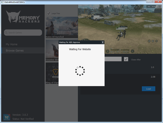Click the Version: 3.0.3 text

20,115
